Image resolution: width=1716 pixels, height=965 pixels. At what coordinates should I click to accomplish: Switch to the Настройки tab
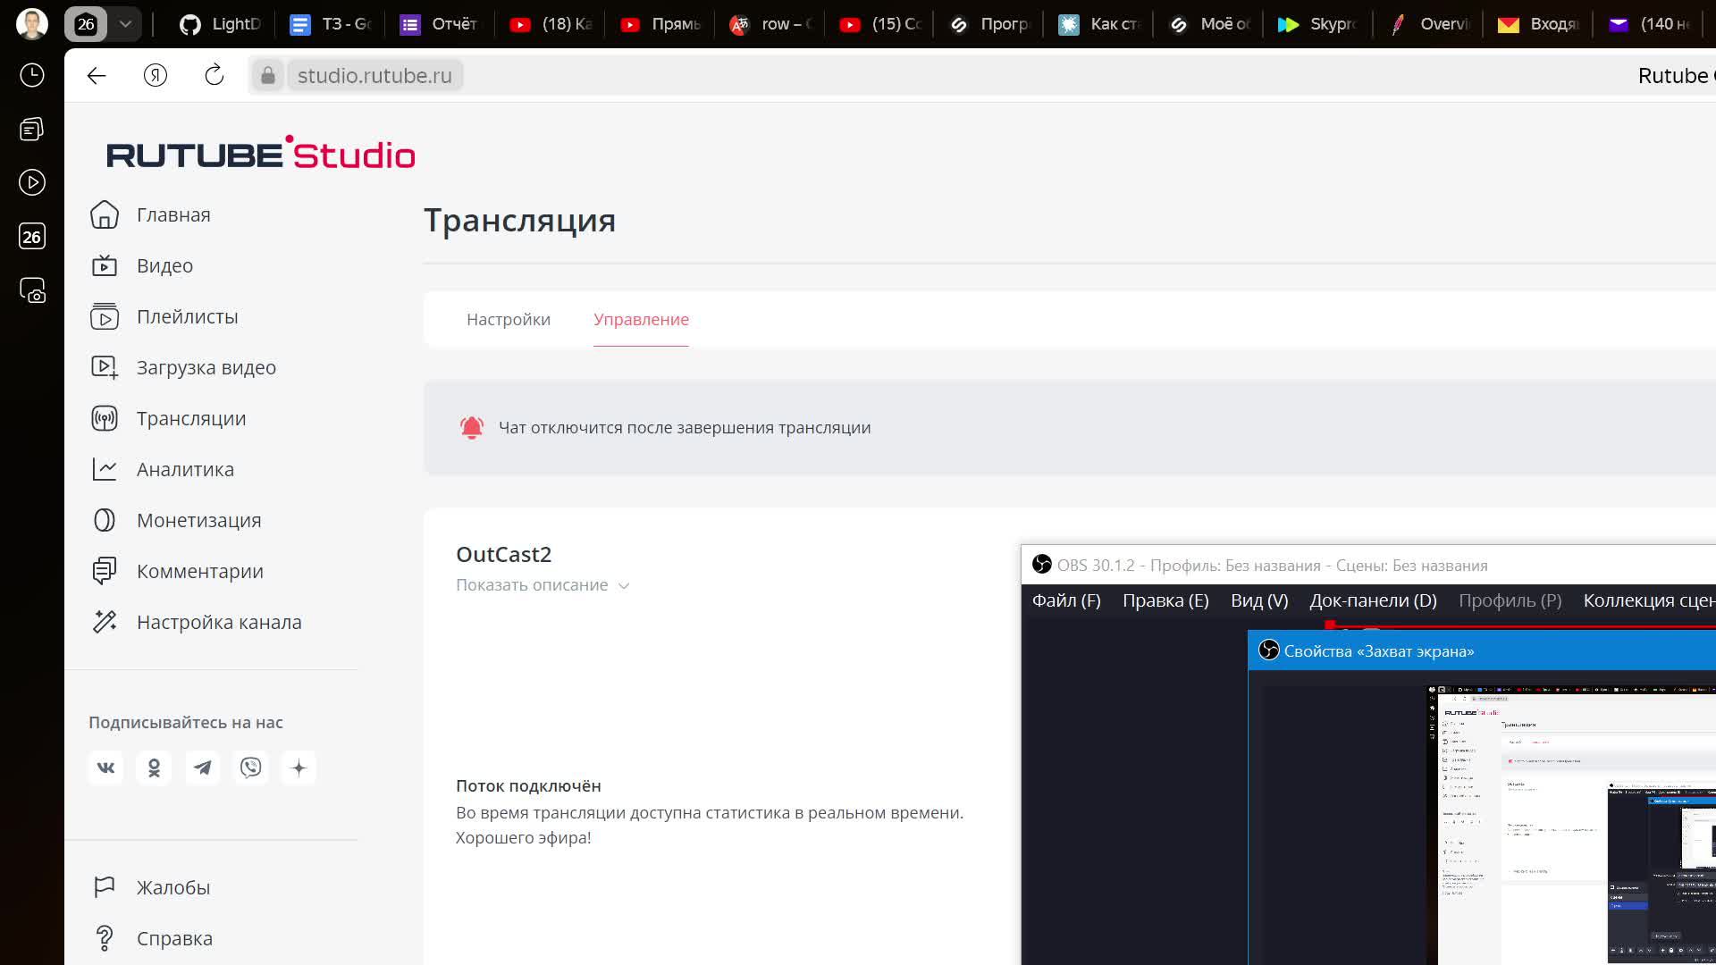pyautogui.click(x=509, y=319)
